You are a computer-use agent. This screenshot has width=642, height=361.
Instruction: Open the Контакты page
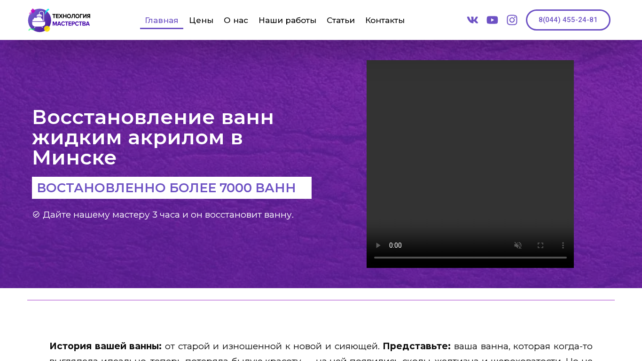click(x=385, y=20)
